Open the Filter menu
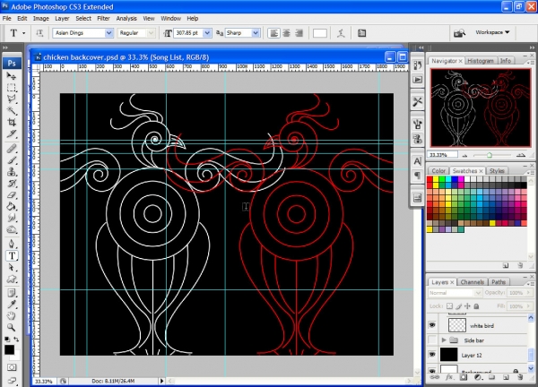 [103, 19]
